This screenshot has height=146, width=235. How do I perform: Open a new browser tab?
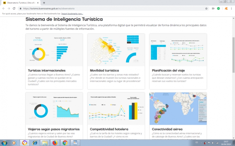[44, 3]
